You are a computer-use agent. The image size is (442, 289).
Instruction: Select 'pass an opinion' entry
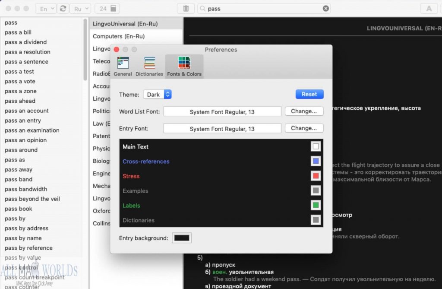25,140
